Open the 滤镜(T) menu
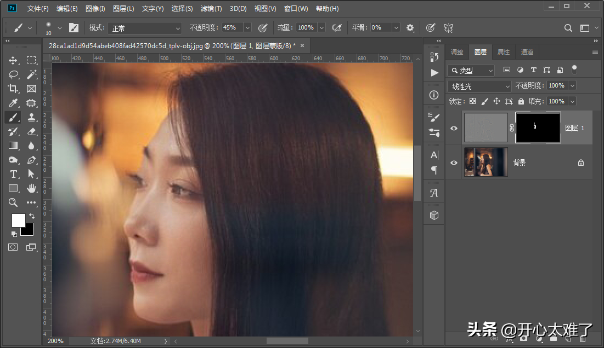The image size is (604, 348). 211,9
